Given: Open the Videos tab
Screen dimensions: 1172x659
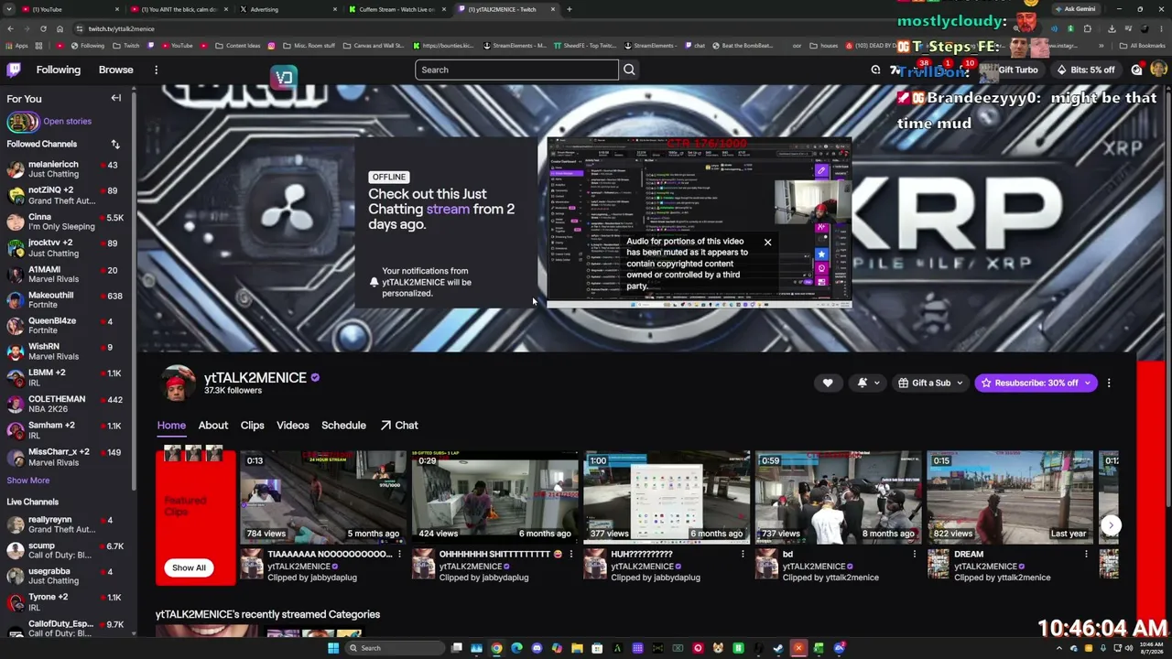Looking at the screenshot, I should point(293,426).
